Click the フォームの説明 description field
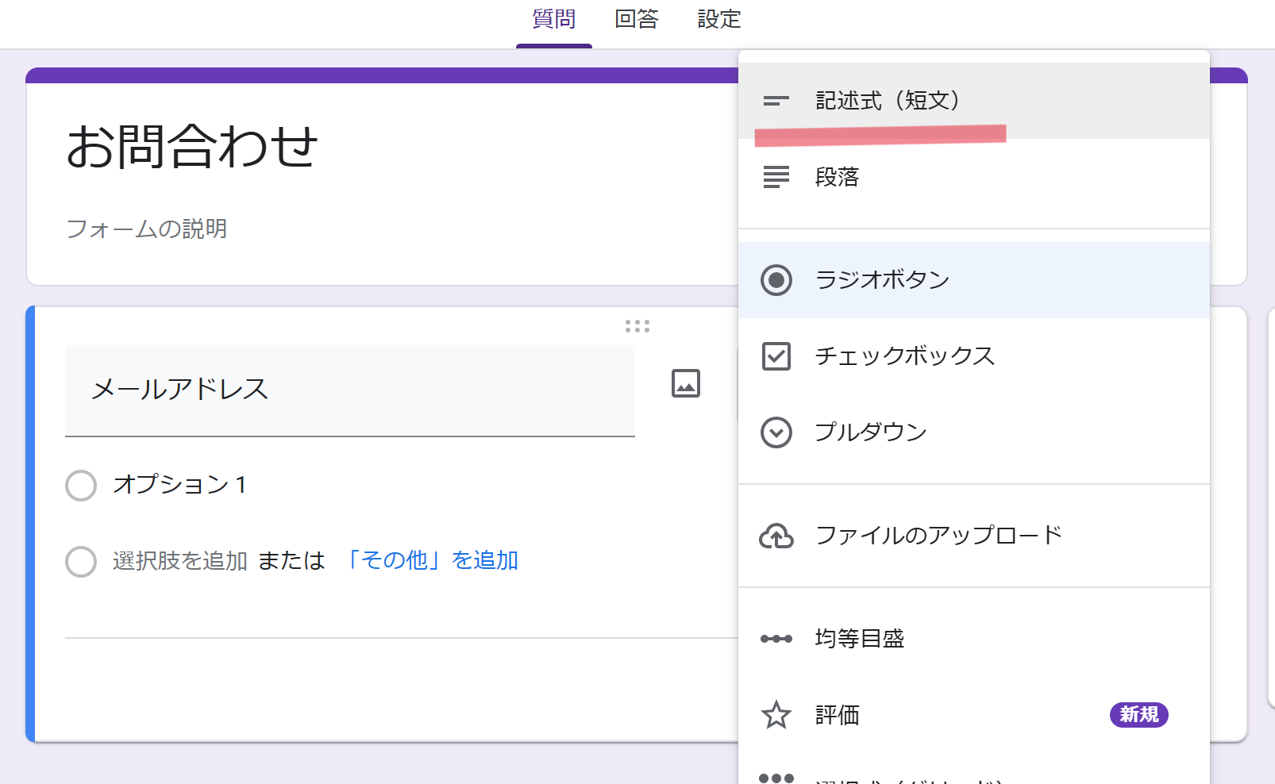Screen dimensions: 1275x784 click(x=147, y=229)
